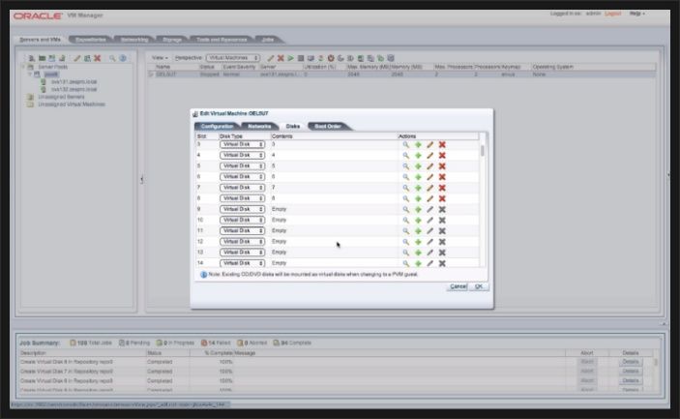The width and height of the screenshot is (680, 419).
Task: Create a virtual disk in slot 14
Action: pos(418,263)
